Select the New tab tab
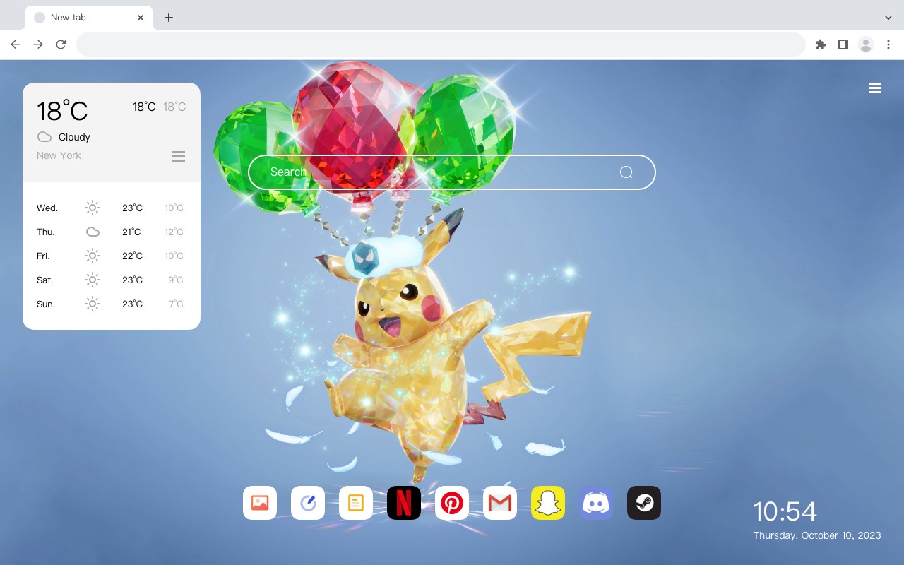Screen dimensions: 904x565 pos(89,18)
